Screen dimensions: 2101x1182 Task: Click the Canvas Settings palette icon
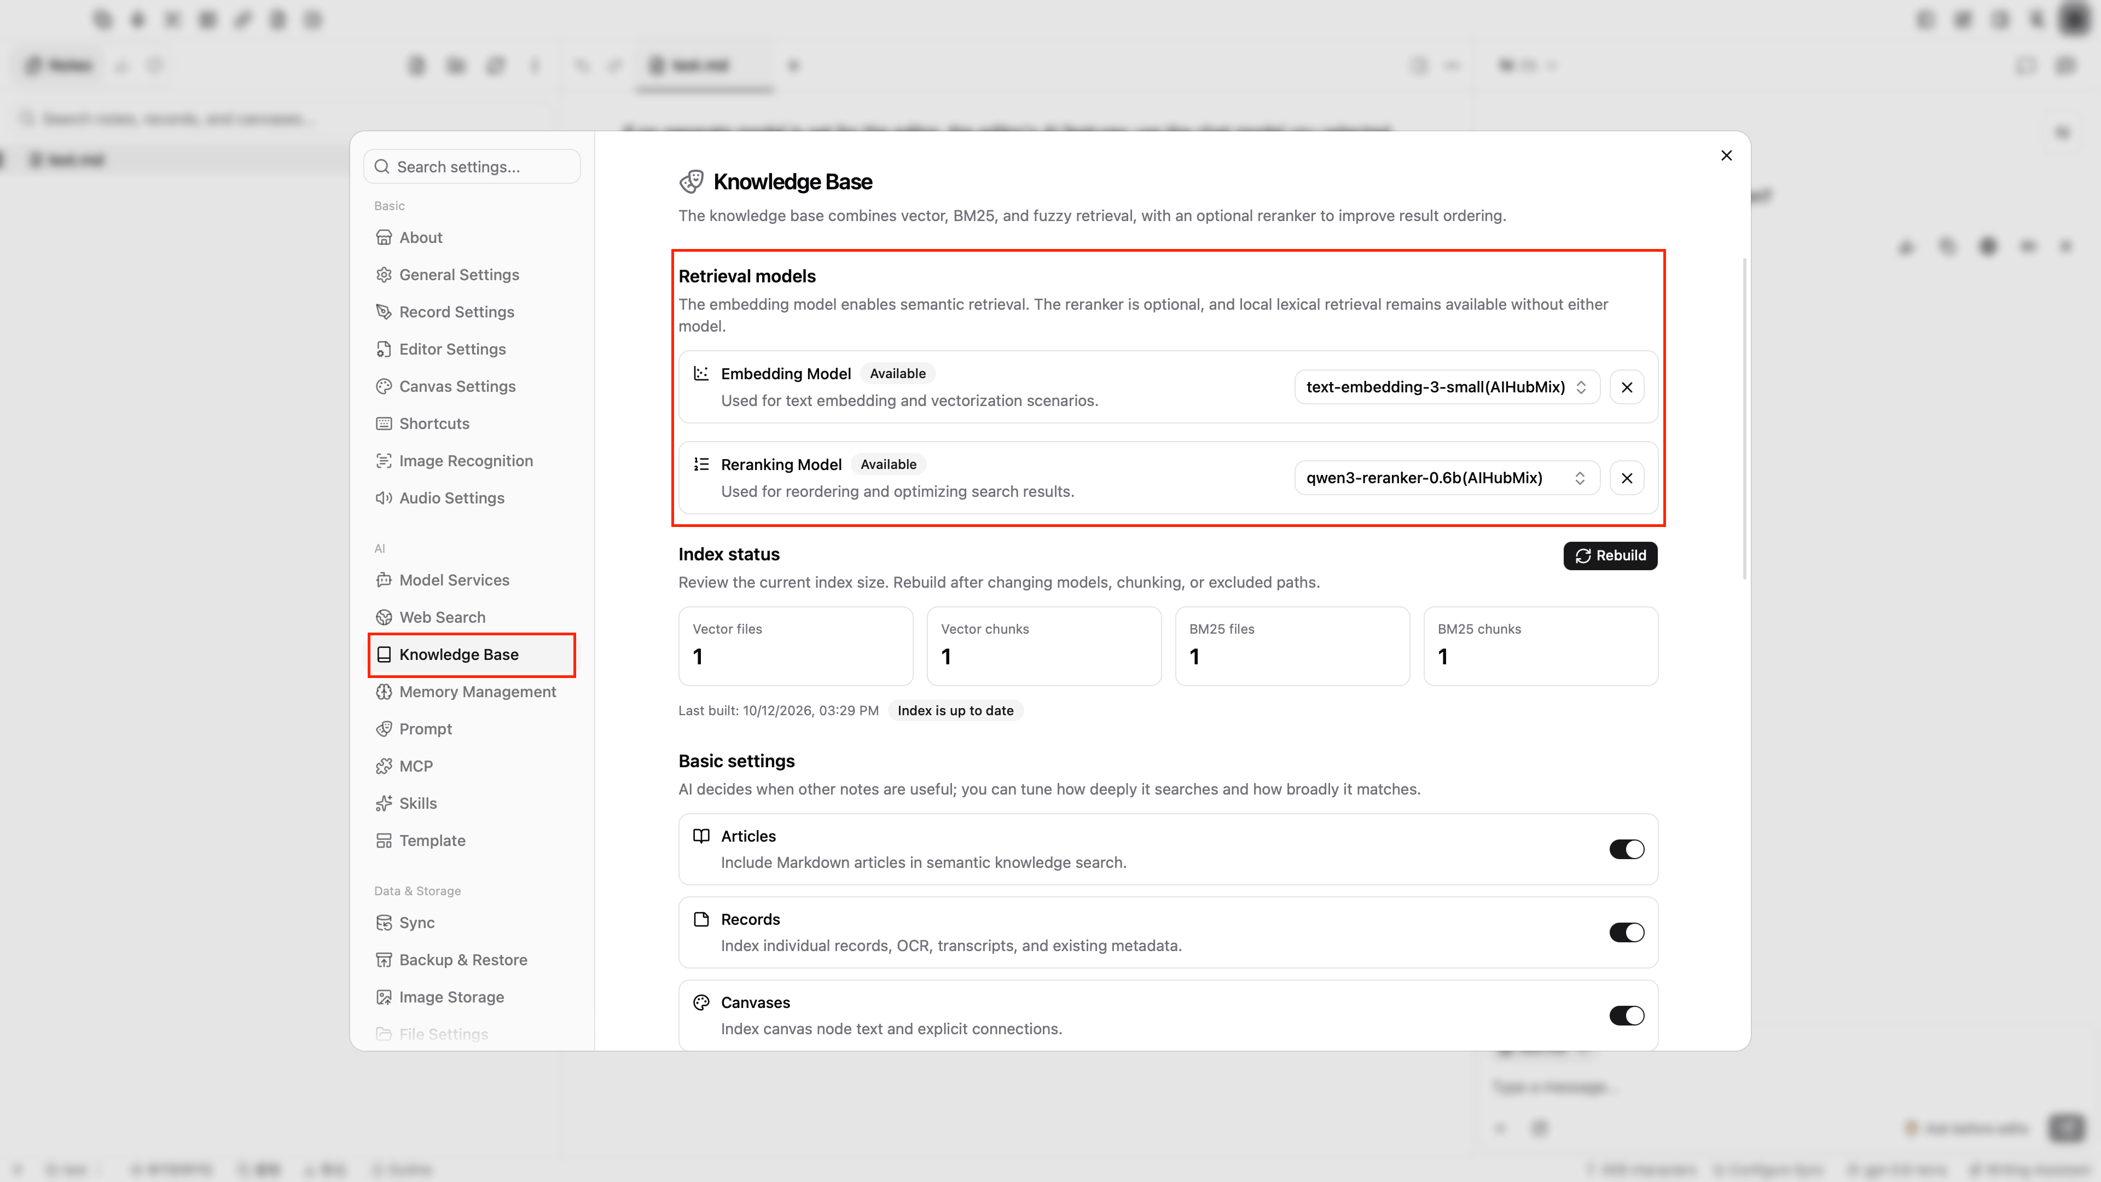click(x=384, y=387)
